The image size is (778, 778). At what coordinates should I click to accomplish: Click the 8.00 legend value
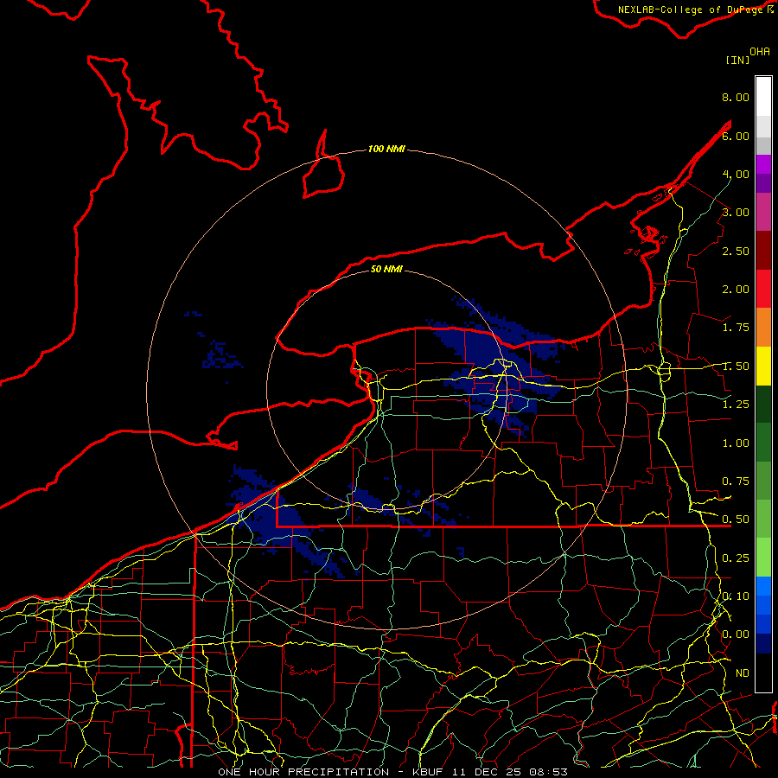[736, 97]
